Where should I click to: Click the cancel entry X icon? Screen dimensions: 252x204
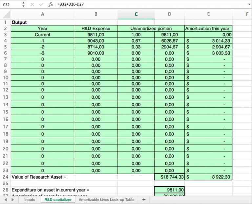[32, 5]
